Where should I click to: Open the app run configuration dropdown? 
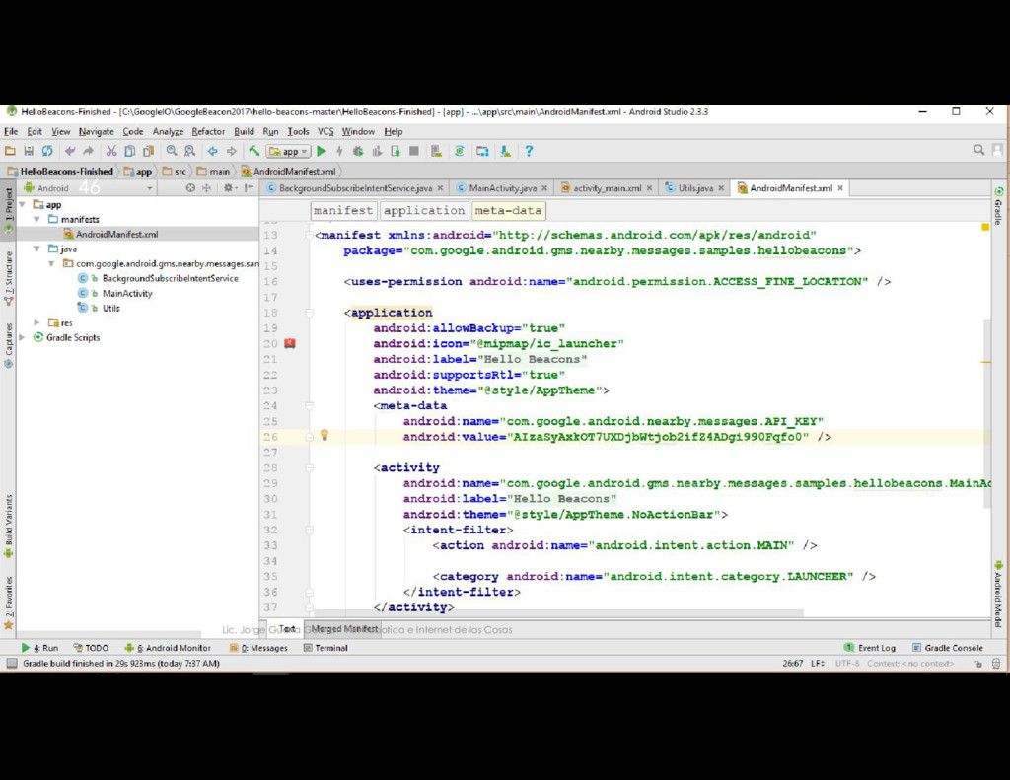pos(288,151)
